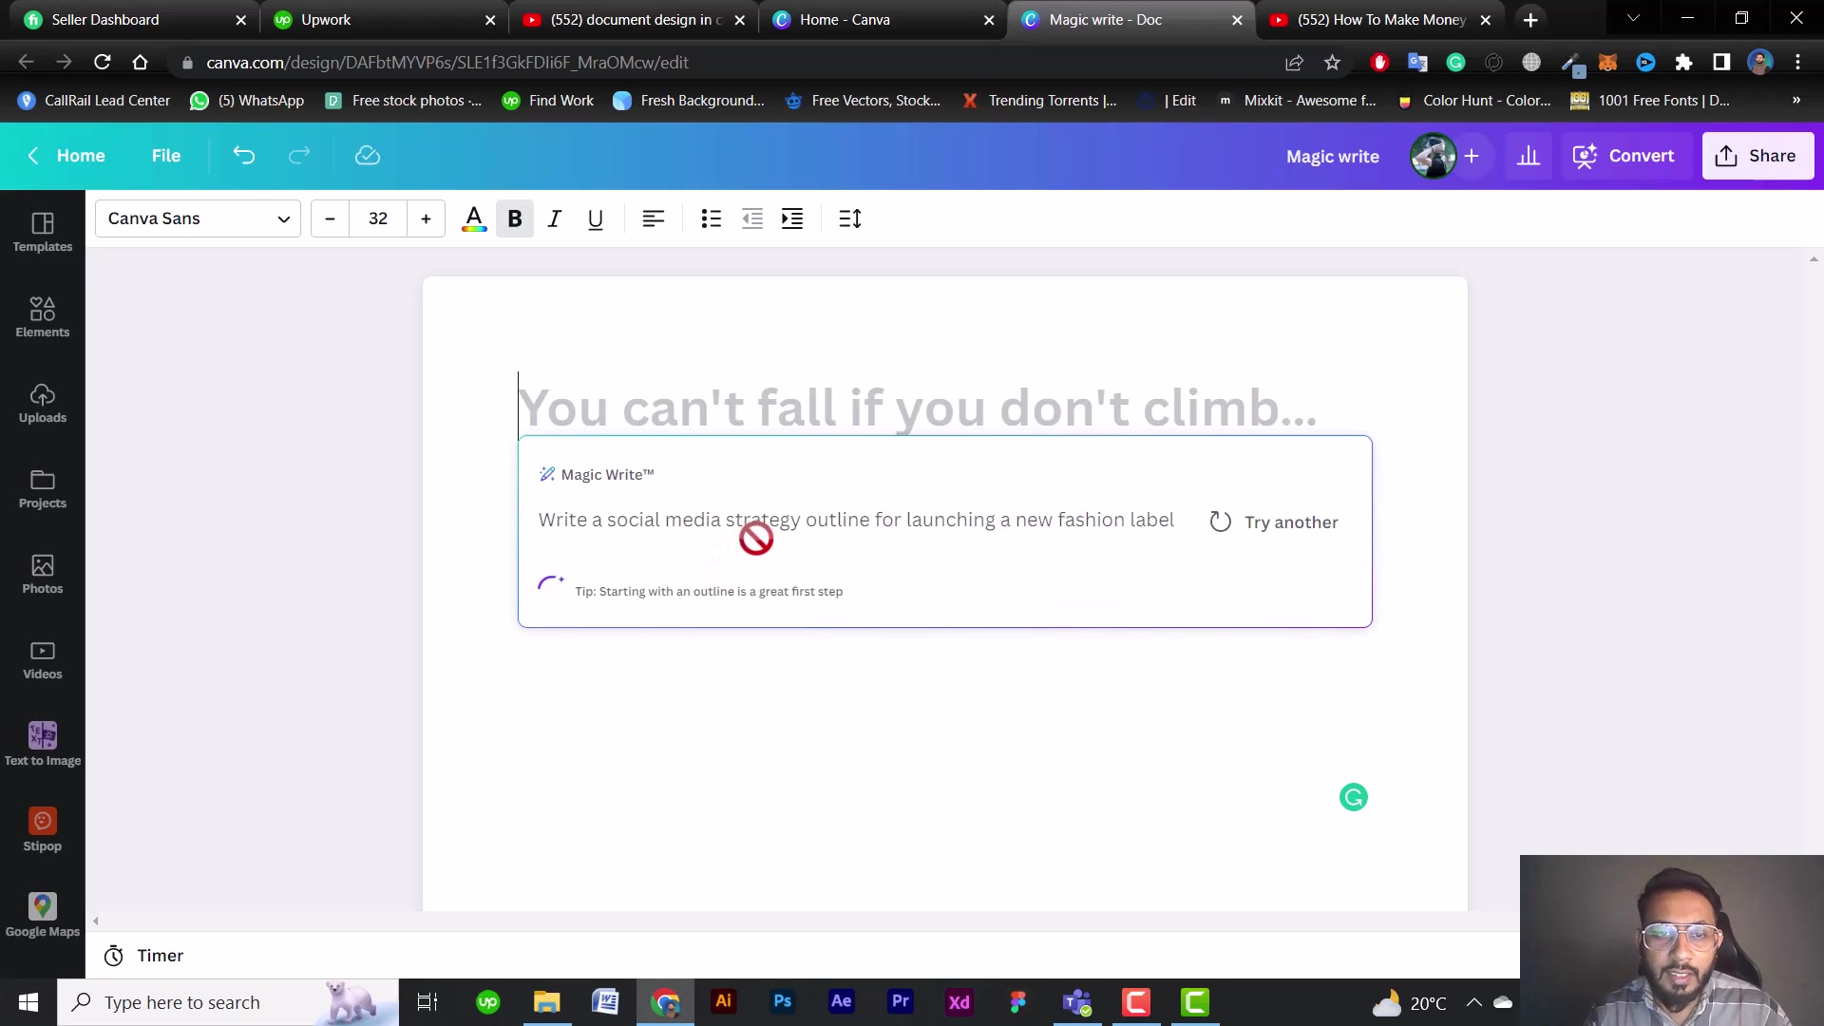Screen dimensions: 1824x1026
Task: Check cloud save status icon
Action: pyautogui.click(x=368, y=156)
